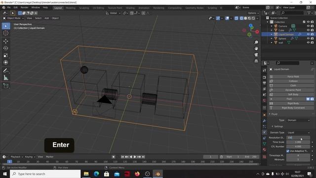The width and height of the screenshot is (316, 178).
Task: Open the Options dropdown in viewport header
Action: (253, 13)
